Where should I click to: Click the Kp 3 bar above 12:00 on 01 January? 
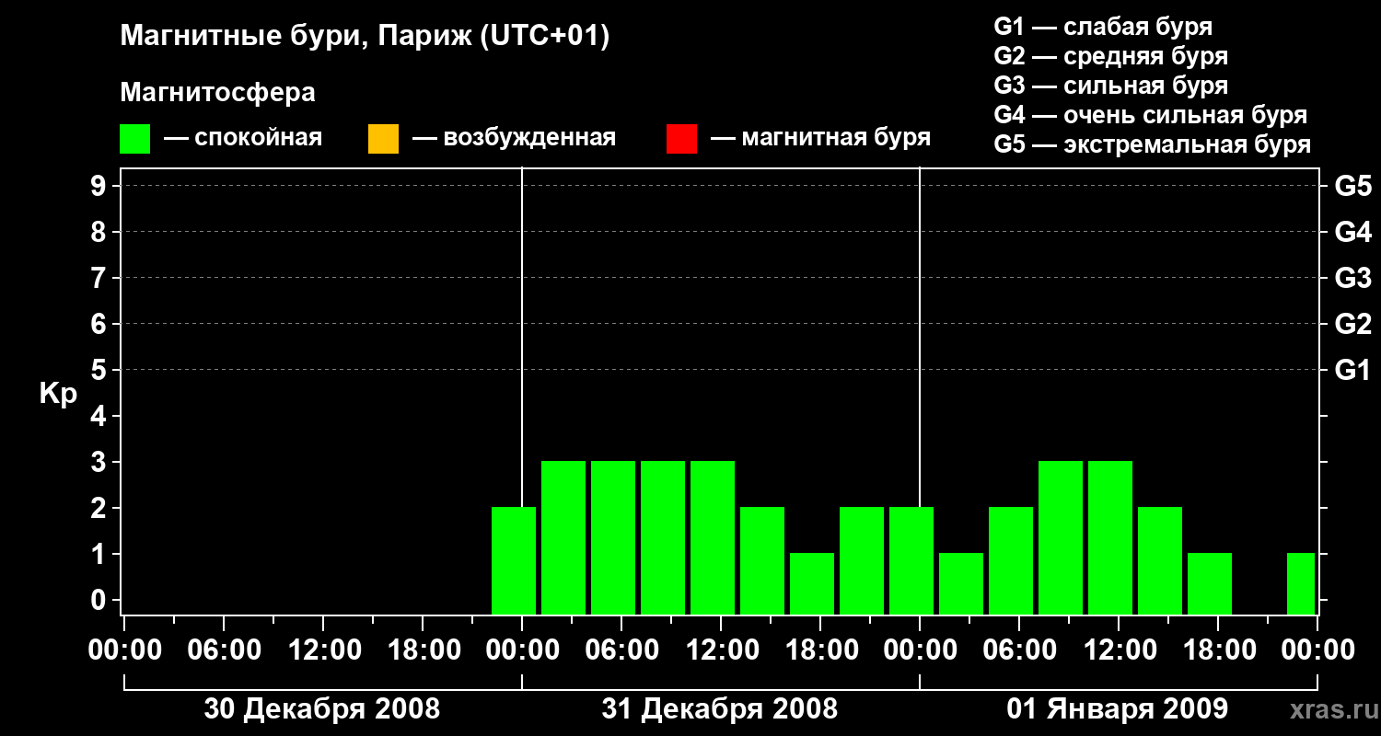[x=1110, y=537]
